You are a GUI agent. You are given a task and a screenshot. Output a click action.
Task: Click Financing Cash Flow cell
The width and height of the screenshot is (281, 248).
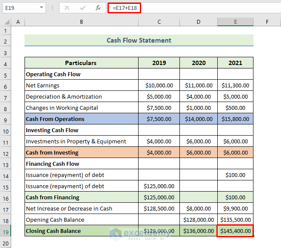(81, 164)
